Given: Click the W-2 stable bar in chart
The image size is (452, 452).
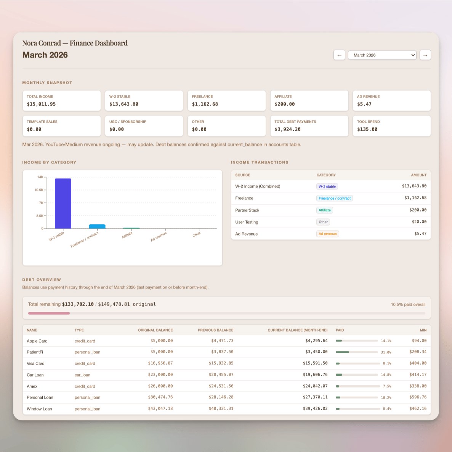Looking at the screenshot, I should [x=63, y=204].
